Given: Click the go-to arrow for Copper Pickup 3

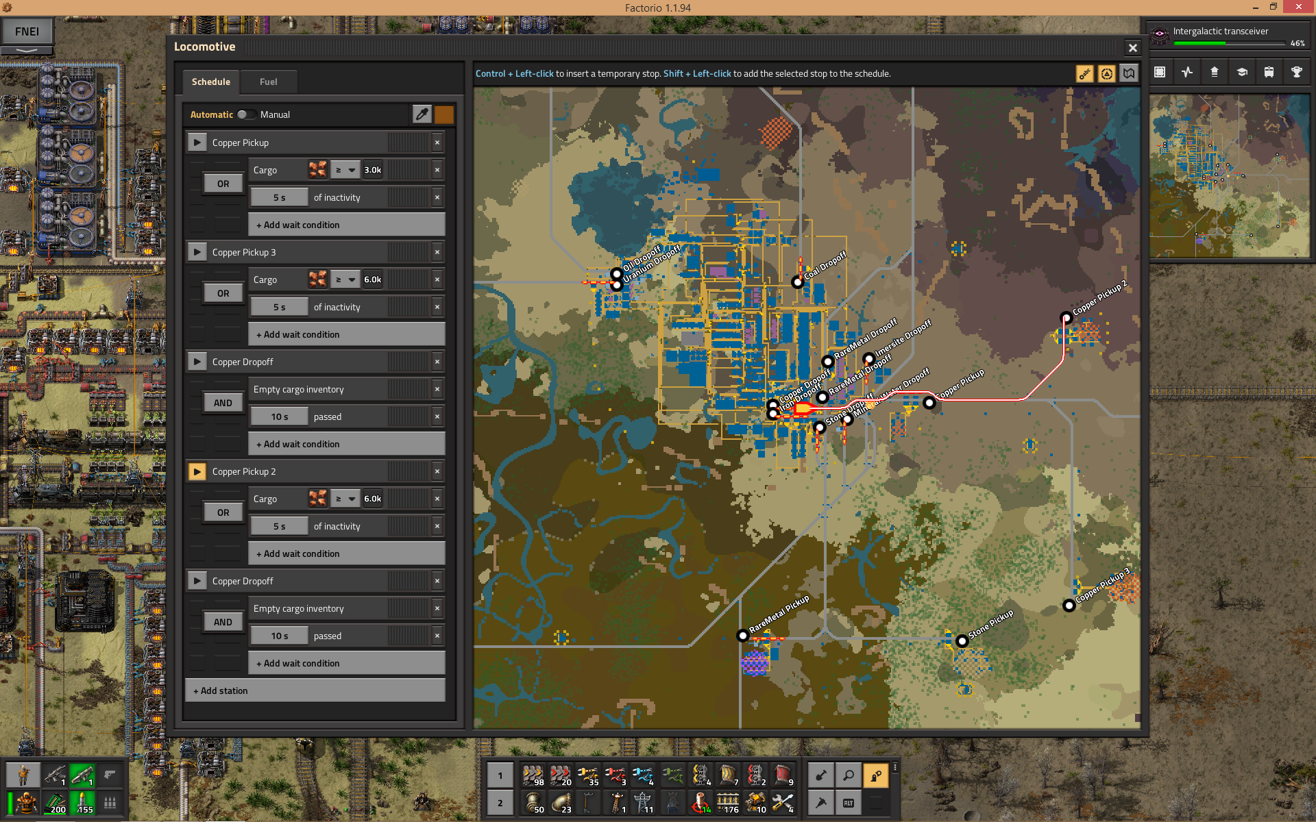Looking at the screenshot, I should click(x=197, y=252).
